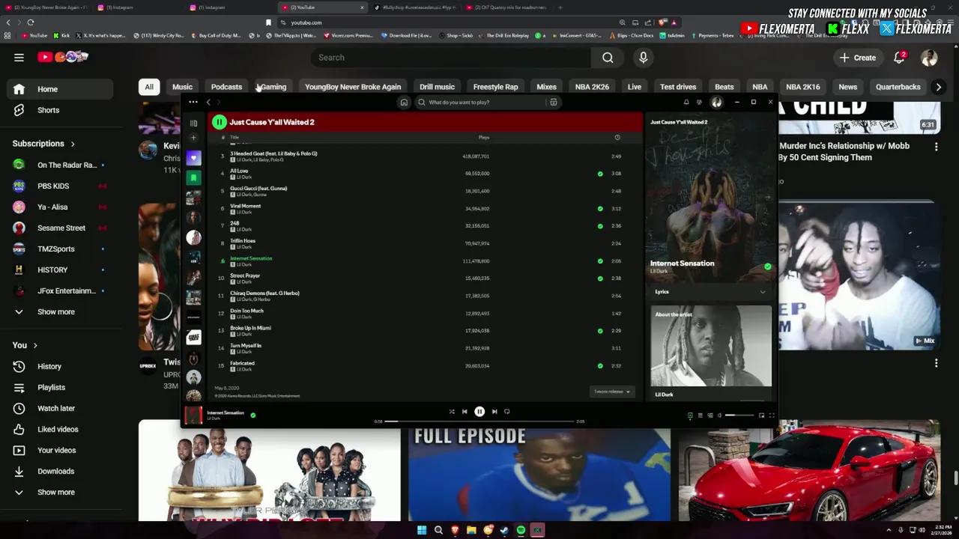Screen dimensions: 959x539
Task: Open Spotify play queue icon
Action: (x=700, y=415)
